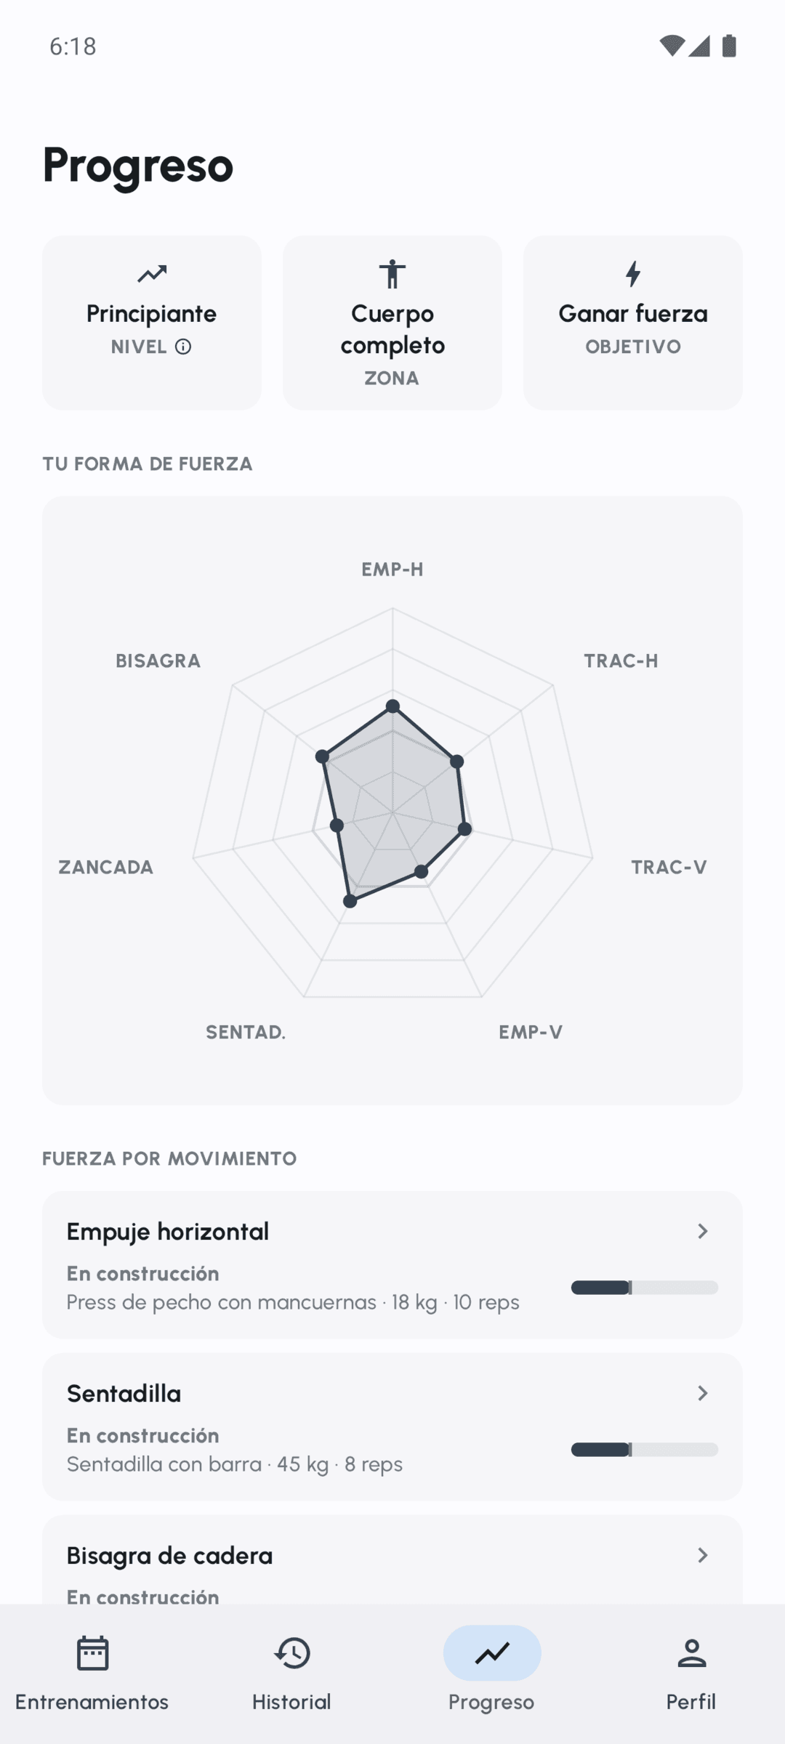
Task: Tap the Perfil person icon
Action: coord(691,1653)
